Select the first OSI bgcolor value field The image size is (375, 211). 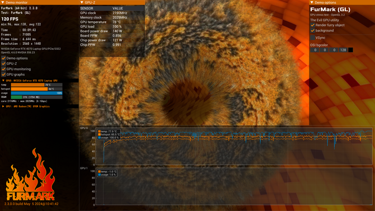point(315,50)
